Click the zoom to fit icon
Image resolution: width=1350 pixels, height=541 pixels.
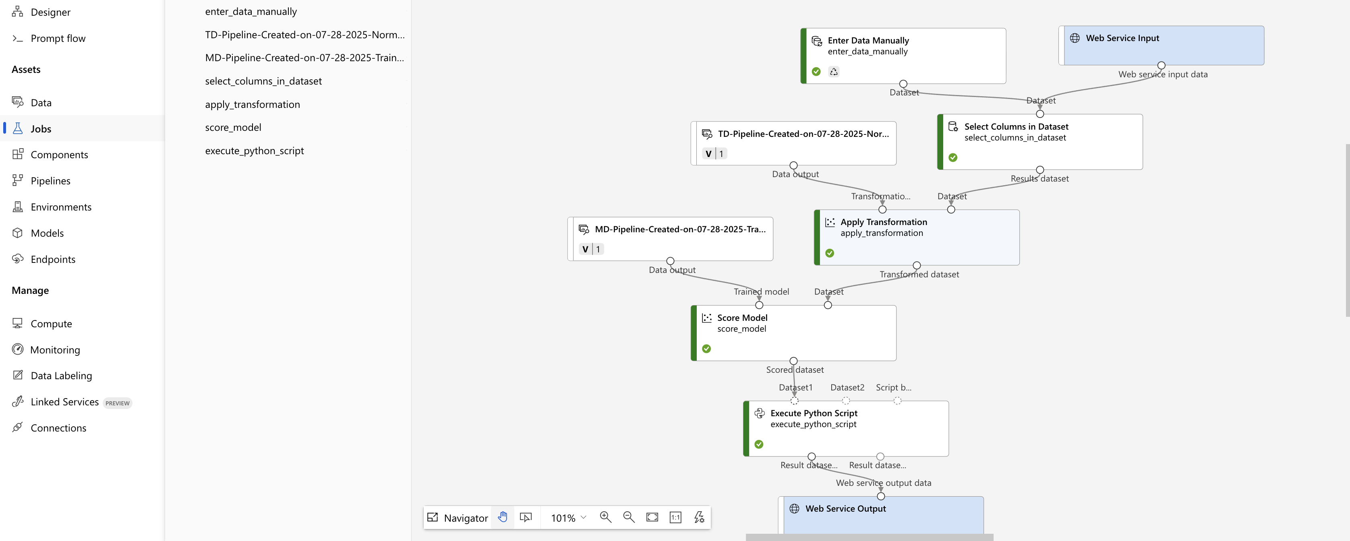(x=652, y=517)
